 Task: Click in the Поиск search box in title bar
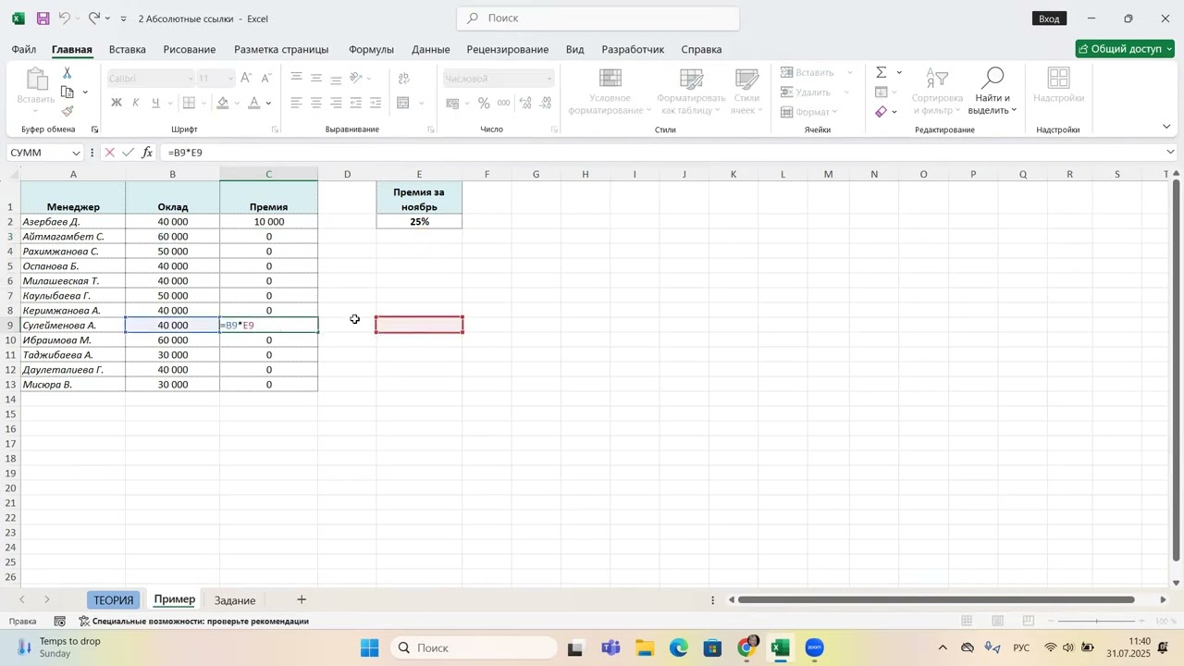598,18
